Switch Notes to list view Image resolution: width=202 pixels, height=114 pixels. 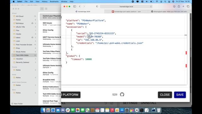pos(42,9)
